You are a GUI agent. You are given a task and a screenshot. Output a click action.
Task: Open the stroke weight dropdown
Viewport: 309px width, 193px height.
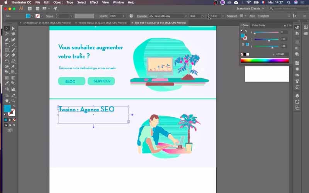71,16
